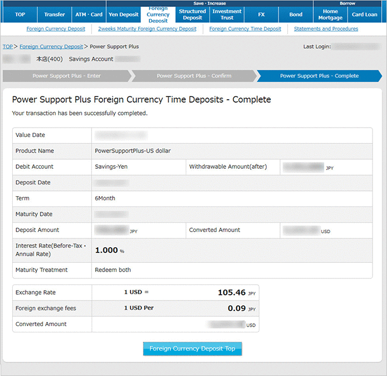Screen dimensions: 387x376
Task: Click the highlighted Foreign Currency Deposit navigation tab
Action: pos(158,15)
